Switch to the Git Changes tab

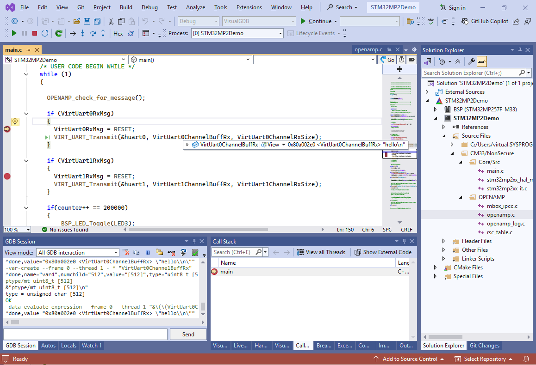coord(484,346)
